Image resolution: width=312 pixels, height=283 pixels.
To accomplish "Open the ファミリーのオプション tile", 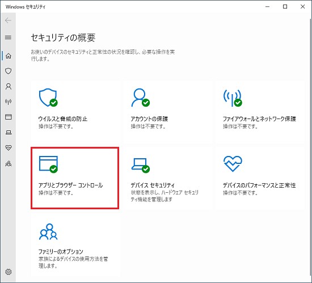I will [75, 245].
